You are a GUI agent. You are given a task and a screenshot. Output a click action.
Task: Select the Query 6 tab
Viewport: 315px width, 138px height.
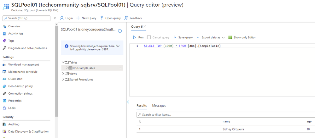[137, 27]
